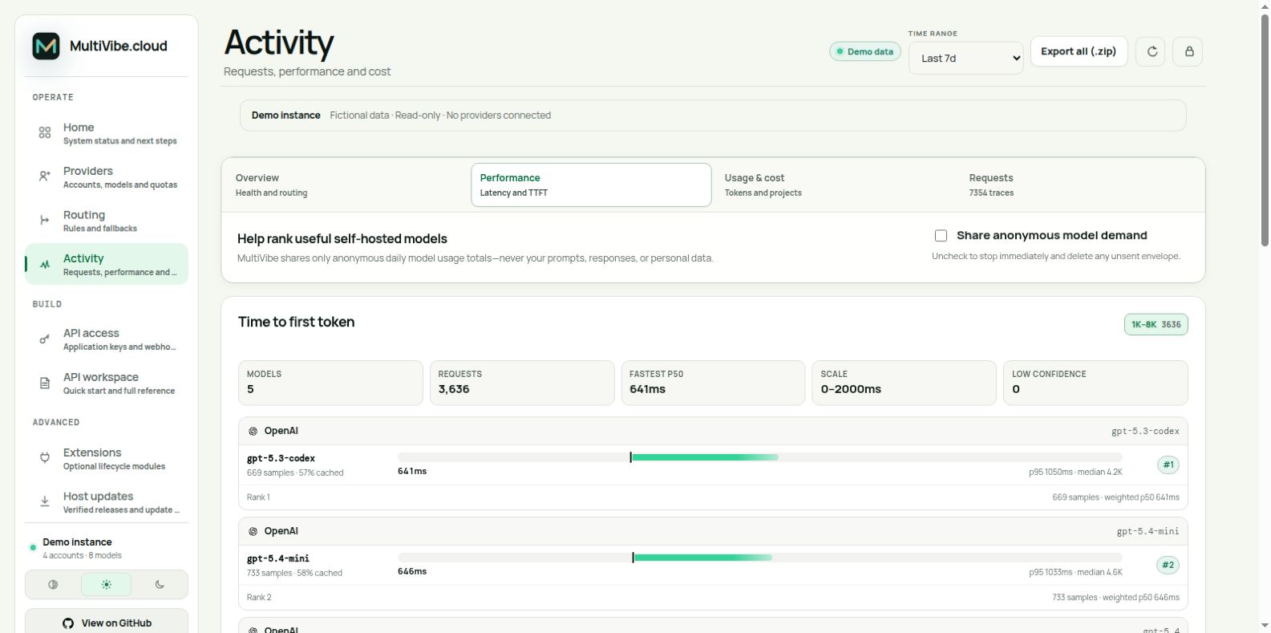
Task: Switch to Usage & cost tab
Action: pyautogui.click(x=836, y=185)
